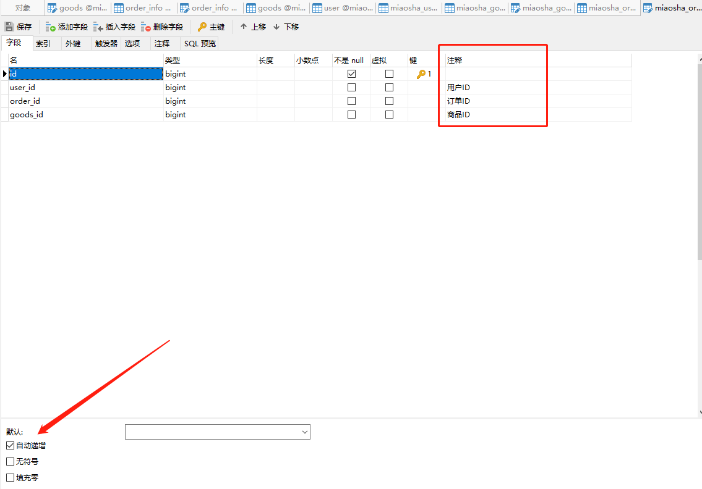The image size is (702, 489).
Task: Open the first miaosha_go... tab
Action: 474,7
